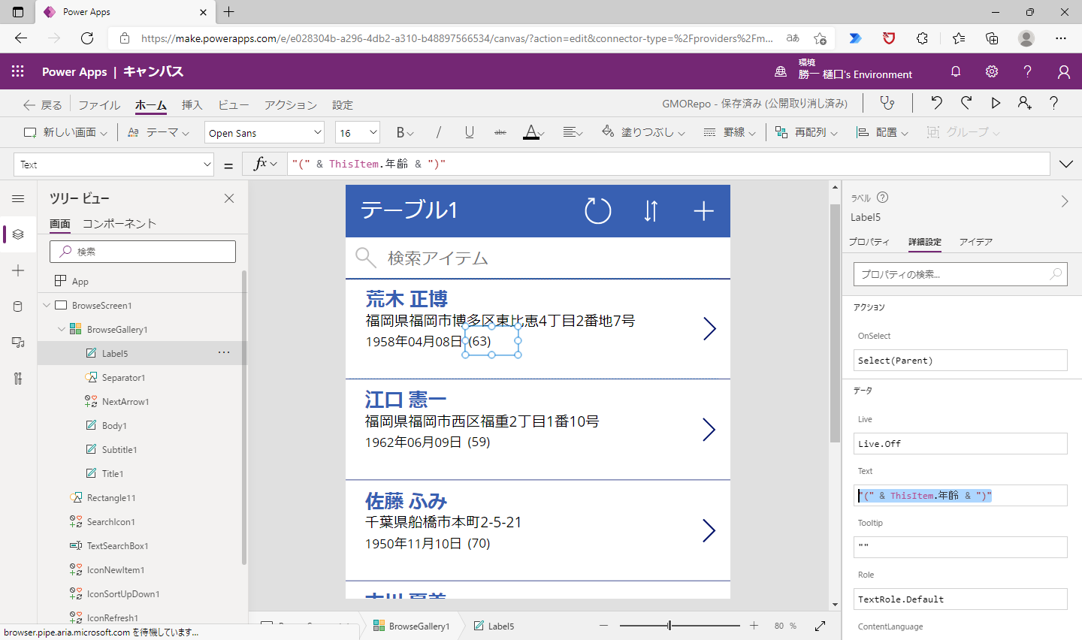Click the プロパティの検索 field
Viewport: 1082px width, 640px height.
[x=960, y=274]
